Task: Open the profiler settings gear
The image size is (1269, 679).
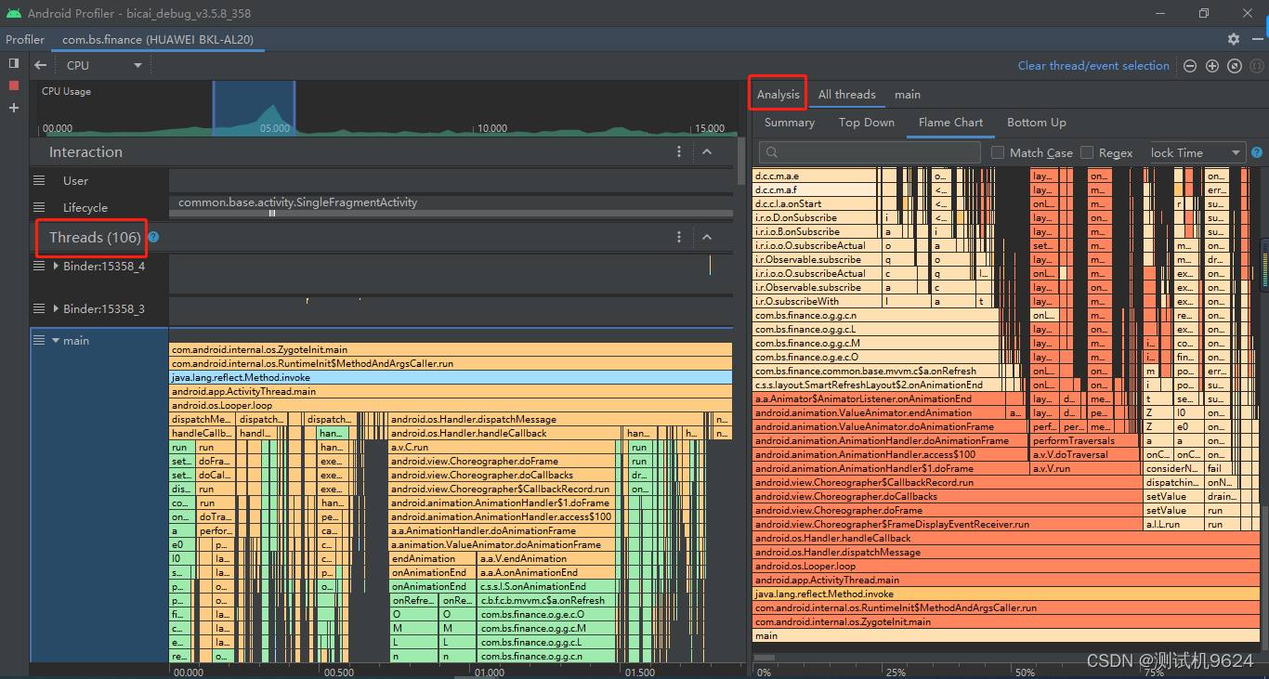Action: click(x=1234, y=39)
